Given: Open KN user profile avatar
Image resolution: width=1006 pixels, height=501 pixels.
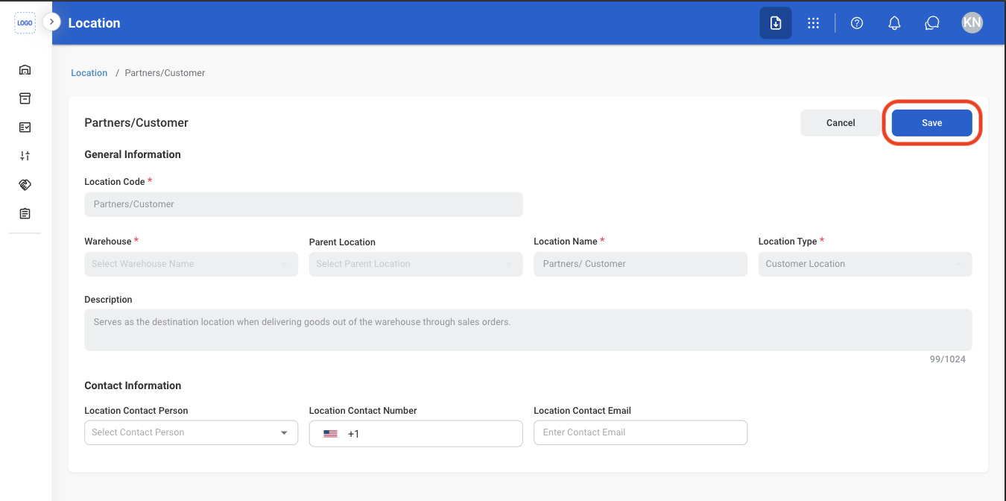Looking at the screenshot, I should point(972,22).
